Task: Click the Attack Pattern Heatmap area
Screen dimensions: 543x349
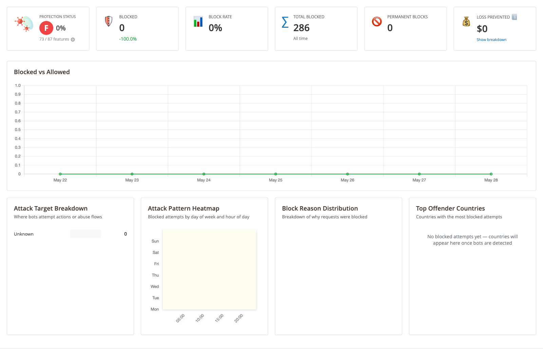Action: tap(209, 269)
